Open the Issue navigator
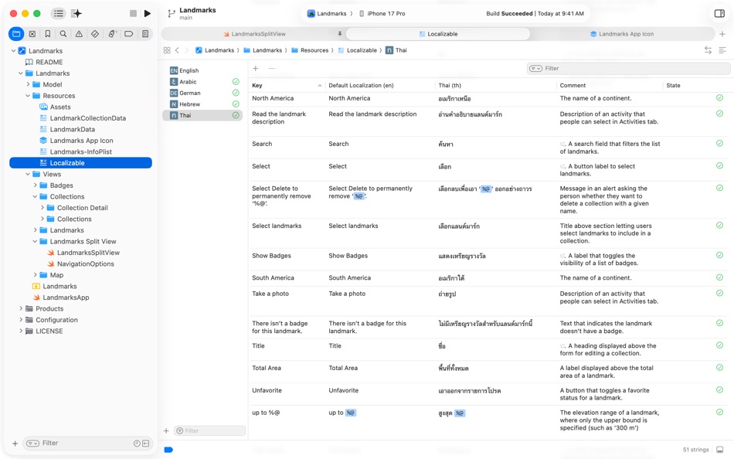 tap(80, 34)
